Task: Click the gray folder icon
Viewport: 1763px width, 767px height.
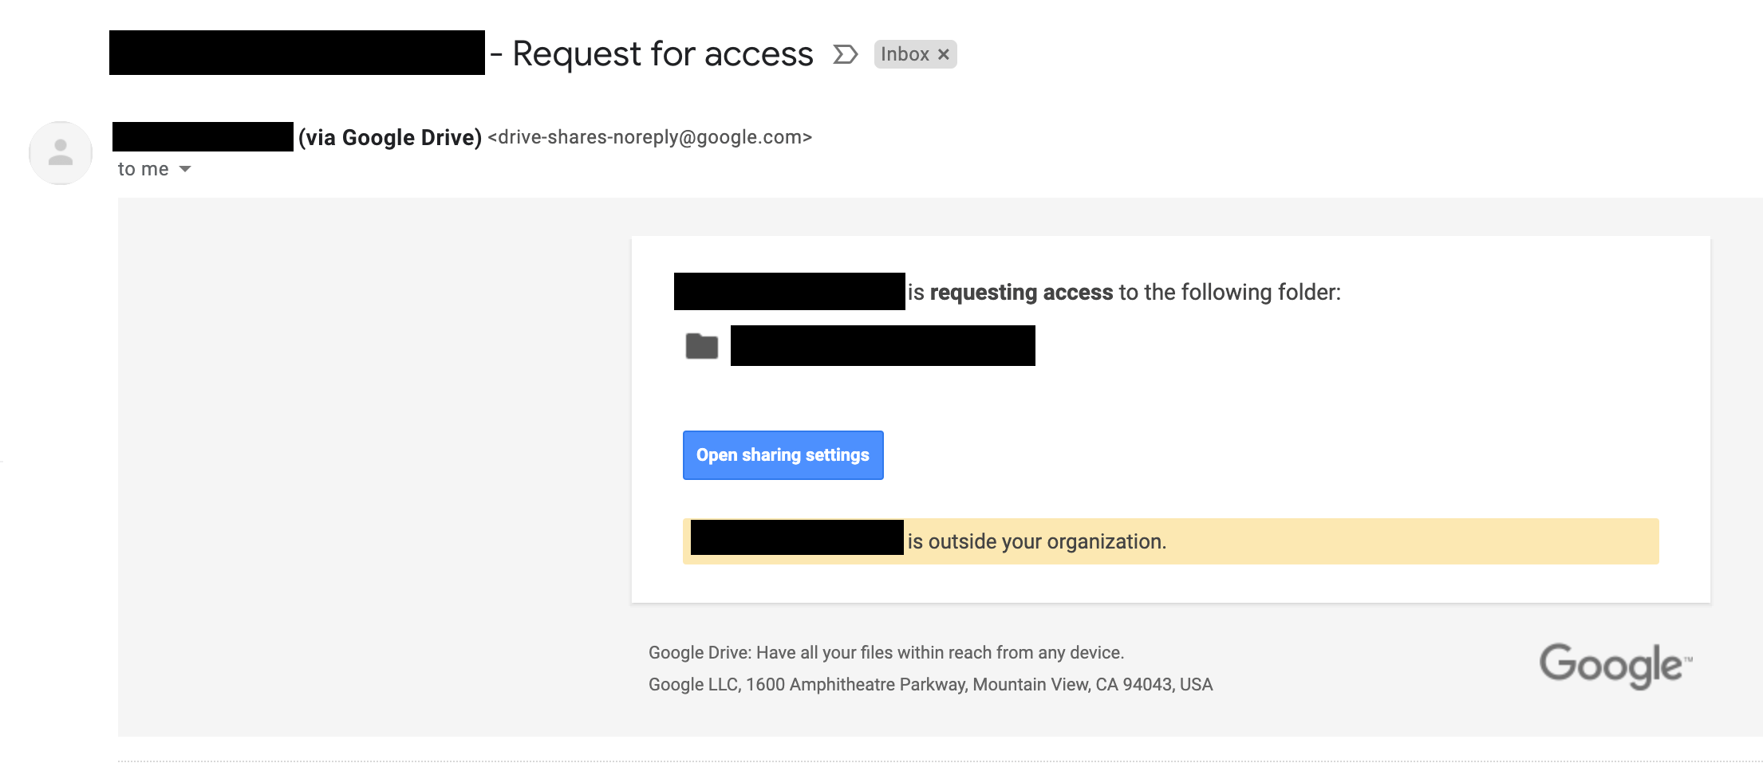Action: 702,346
